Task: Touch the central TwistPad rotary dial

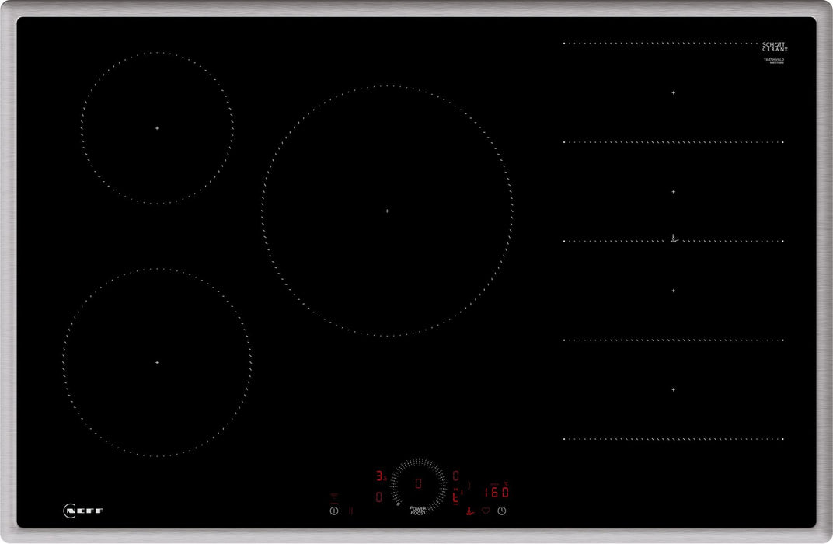Action: (x=419, y=484)
